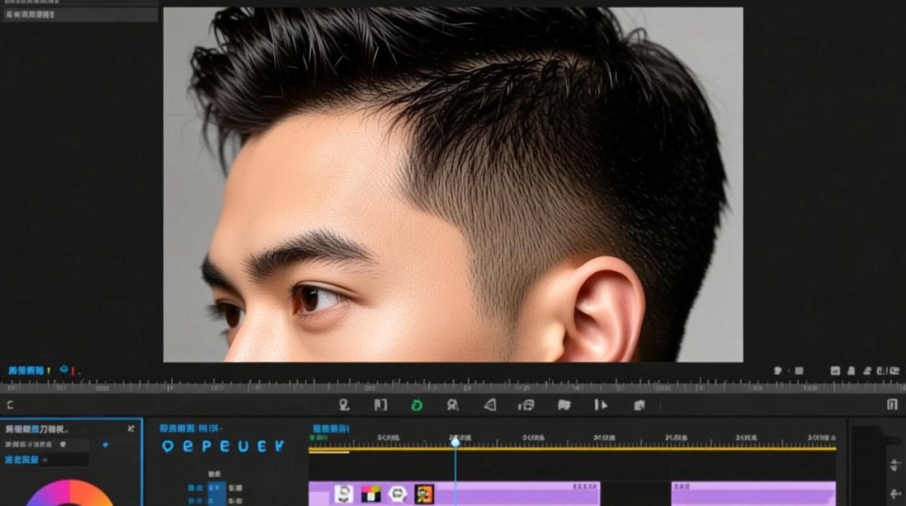The image size is (906, 506).
Task: Click the step-forward play icon in the toolbar
Action: click(601, 405)
